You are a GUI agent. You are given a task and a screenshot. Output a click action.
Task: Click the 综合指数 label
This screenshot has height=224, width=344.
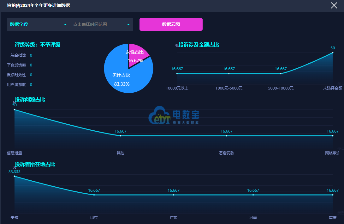click(18, 55)
